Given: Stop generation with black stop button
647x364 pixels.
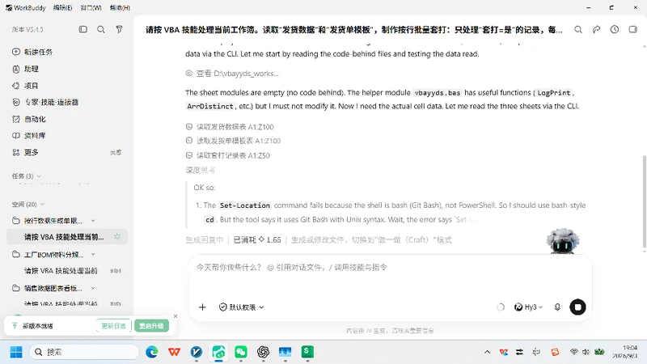Looking at the screenshot, I should pos(577,307).
